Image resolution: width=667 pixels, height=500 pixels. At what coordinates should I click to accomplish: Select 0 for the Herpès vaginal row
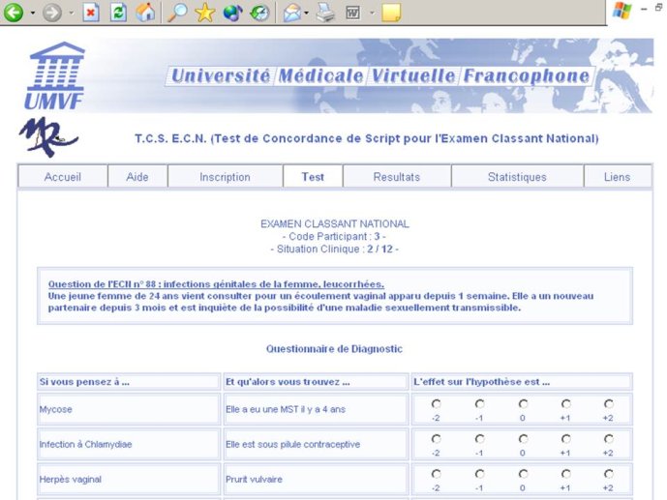tap(523, 473)
